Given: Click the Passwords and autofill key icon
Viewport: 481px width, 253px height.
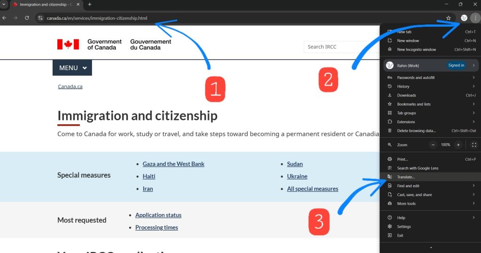Looking at the screenshot, I should point(389,78).
